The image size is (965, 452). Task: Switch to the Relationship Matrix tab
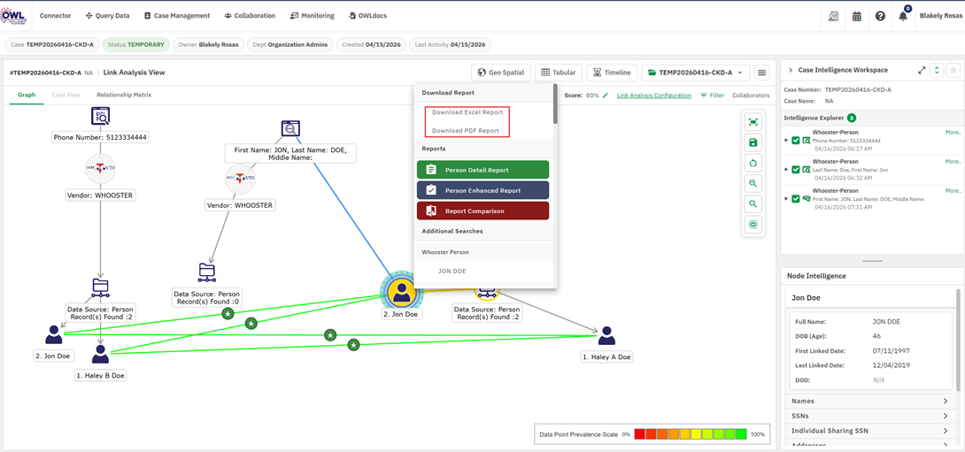tap(124, 95)
